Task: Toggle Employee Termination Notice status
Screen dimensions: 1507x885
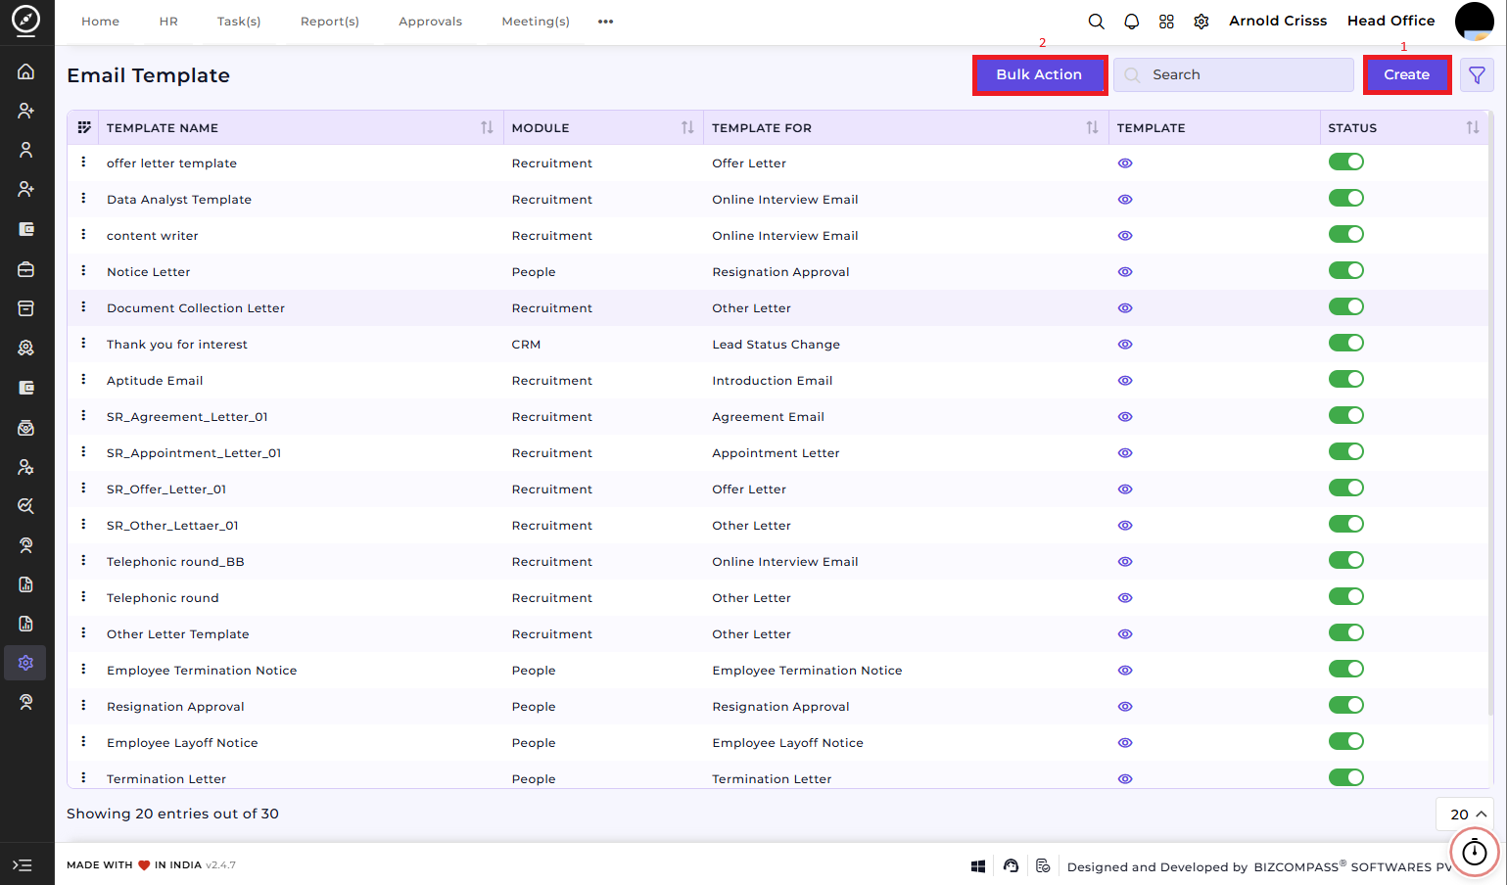Action: [x=1346, y=669]
